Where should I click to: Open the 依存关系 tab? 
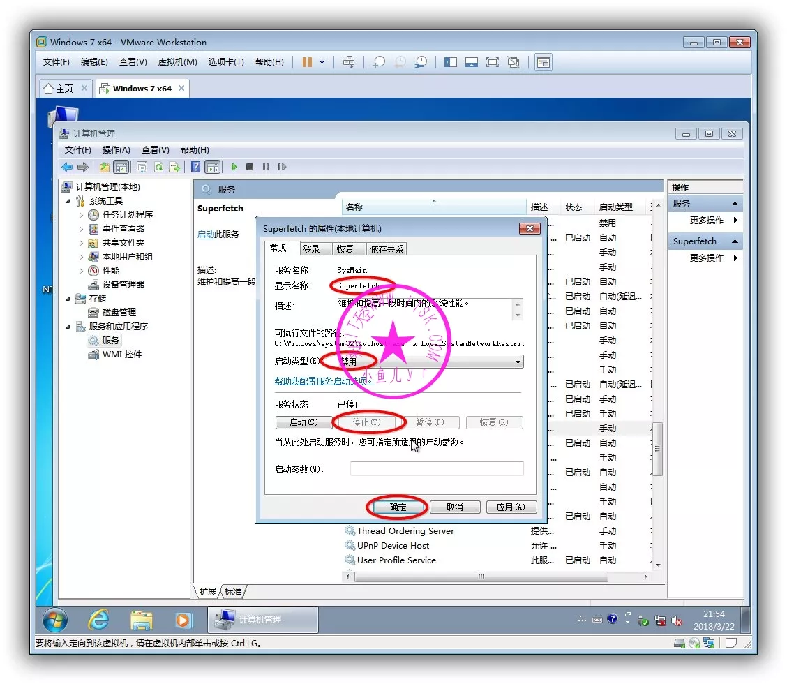tap(387, 248)
